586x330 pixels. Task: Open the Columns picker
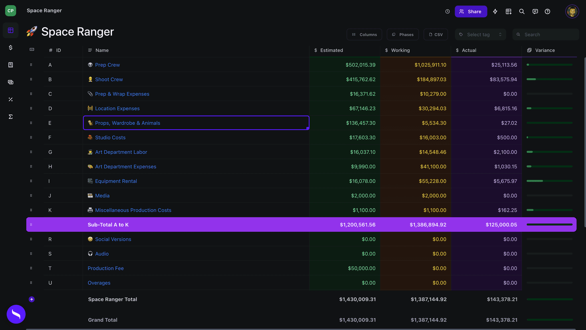click(364, 34)
